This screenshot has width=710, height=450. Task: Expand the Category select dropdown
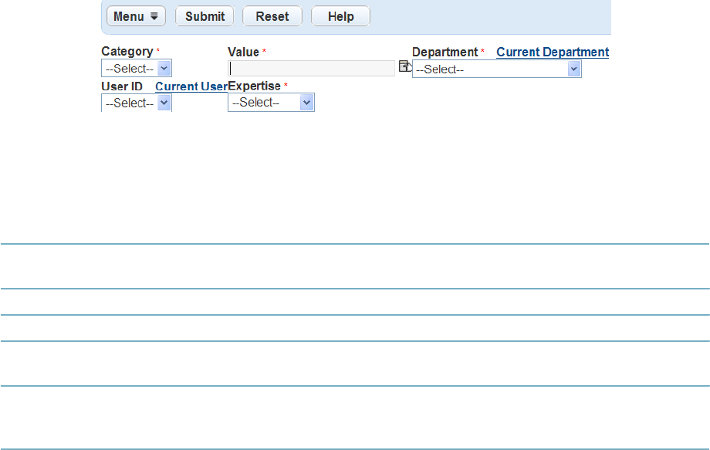[x=137, y=69]
